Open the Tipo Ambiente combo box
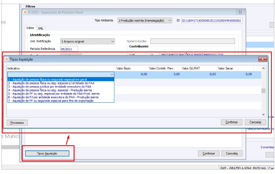275x174 pixels. coord(145,20)
